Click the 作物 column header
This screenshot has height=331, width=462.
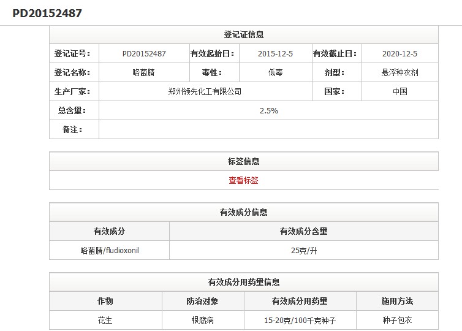click(x=105, y=301)
